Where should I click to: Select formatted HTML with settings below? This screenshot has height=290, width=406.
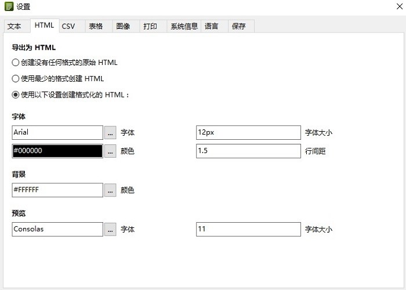pyautogui.click(x=16, y=95)
